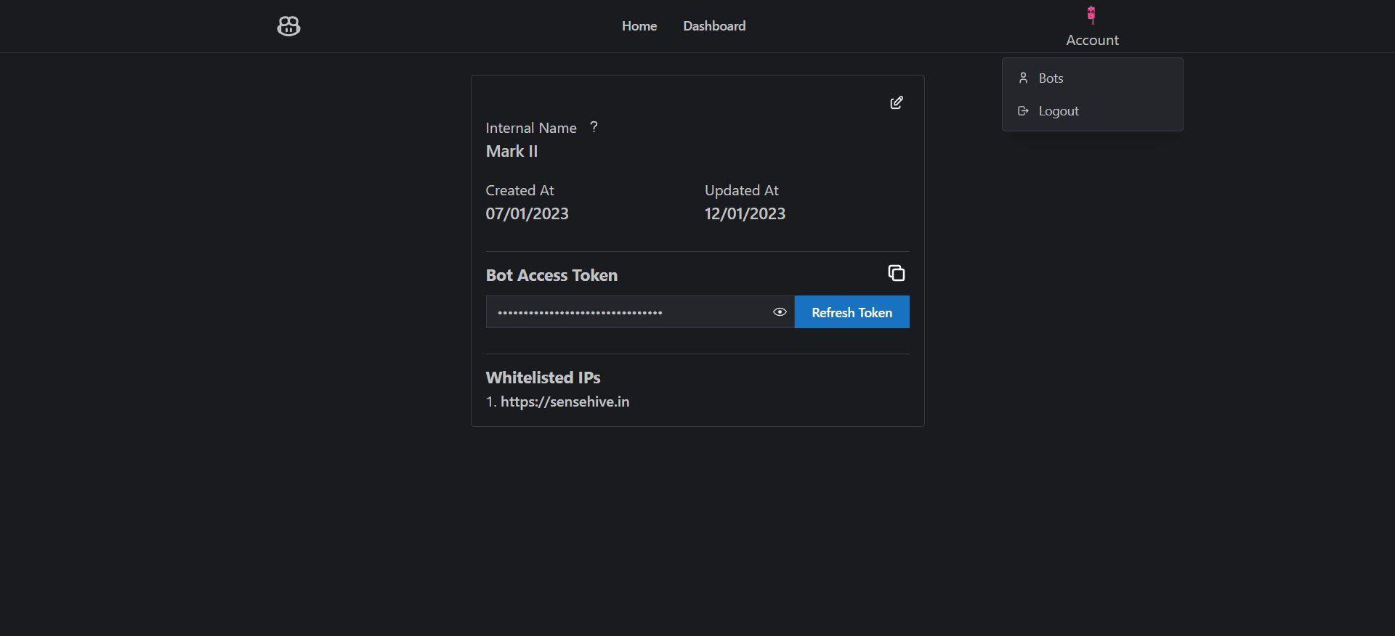Show help for Internal Name
Screen dimensions: 1395x636
click(x=594, y=127)
